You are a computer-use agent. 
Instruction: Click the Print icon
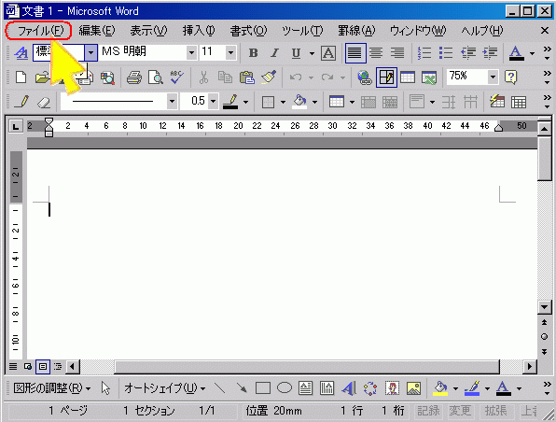click(x=134, y=77)
